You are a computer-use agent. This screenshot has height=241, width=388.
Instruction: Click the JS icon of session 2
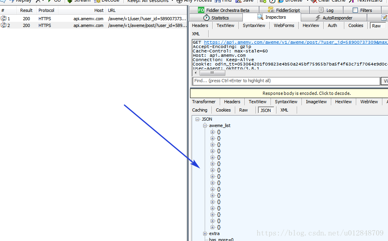point(3,25)
